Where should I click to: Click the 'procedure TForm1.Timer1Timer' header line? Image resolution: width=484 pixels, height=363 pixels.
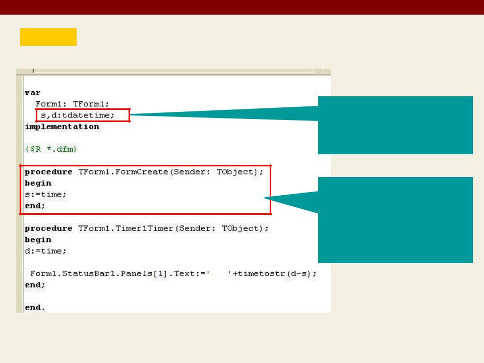click(x=147, y=228)
